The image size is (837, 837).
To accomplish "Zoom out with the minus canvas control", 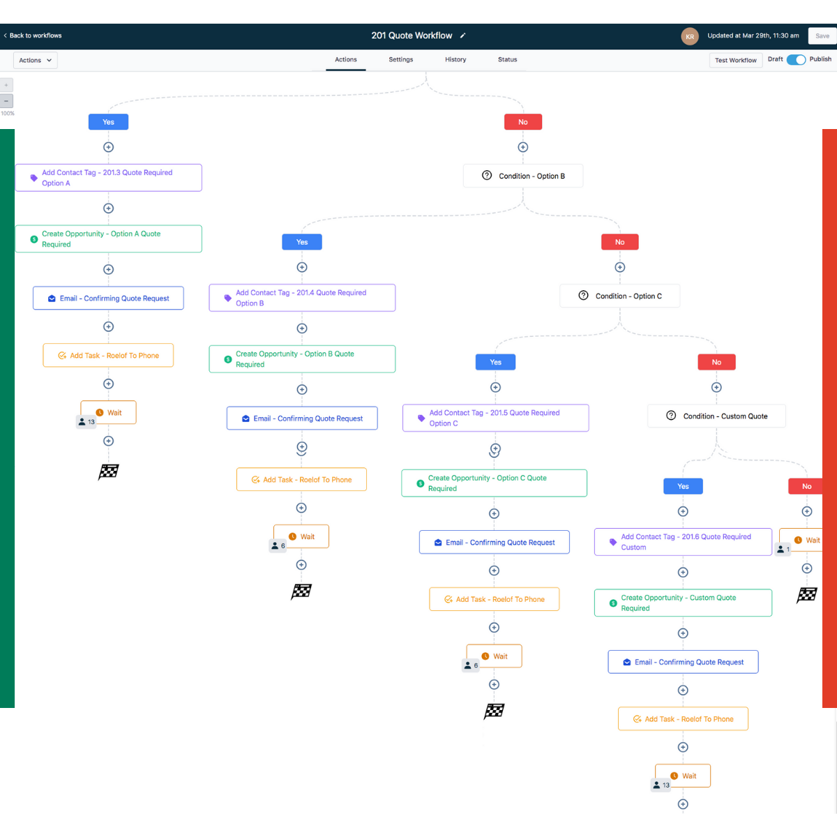I will [6, 100].
